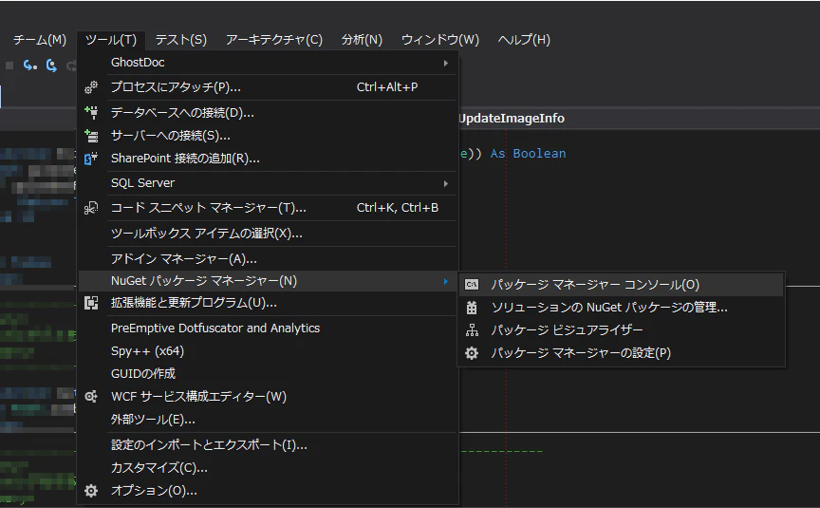
Task: Select データベースへの接続(D)... menu entry
Action: 268,112
